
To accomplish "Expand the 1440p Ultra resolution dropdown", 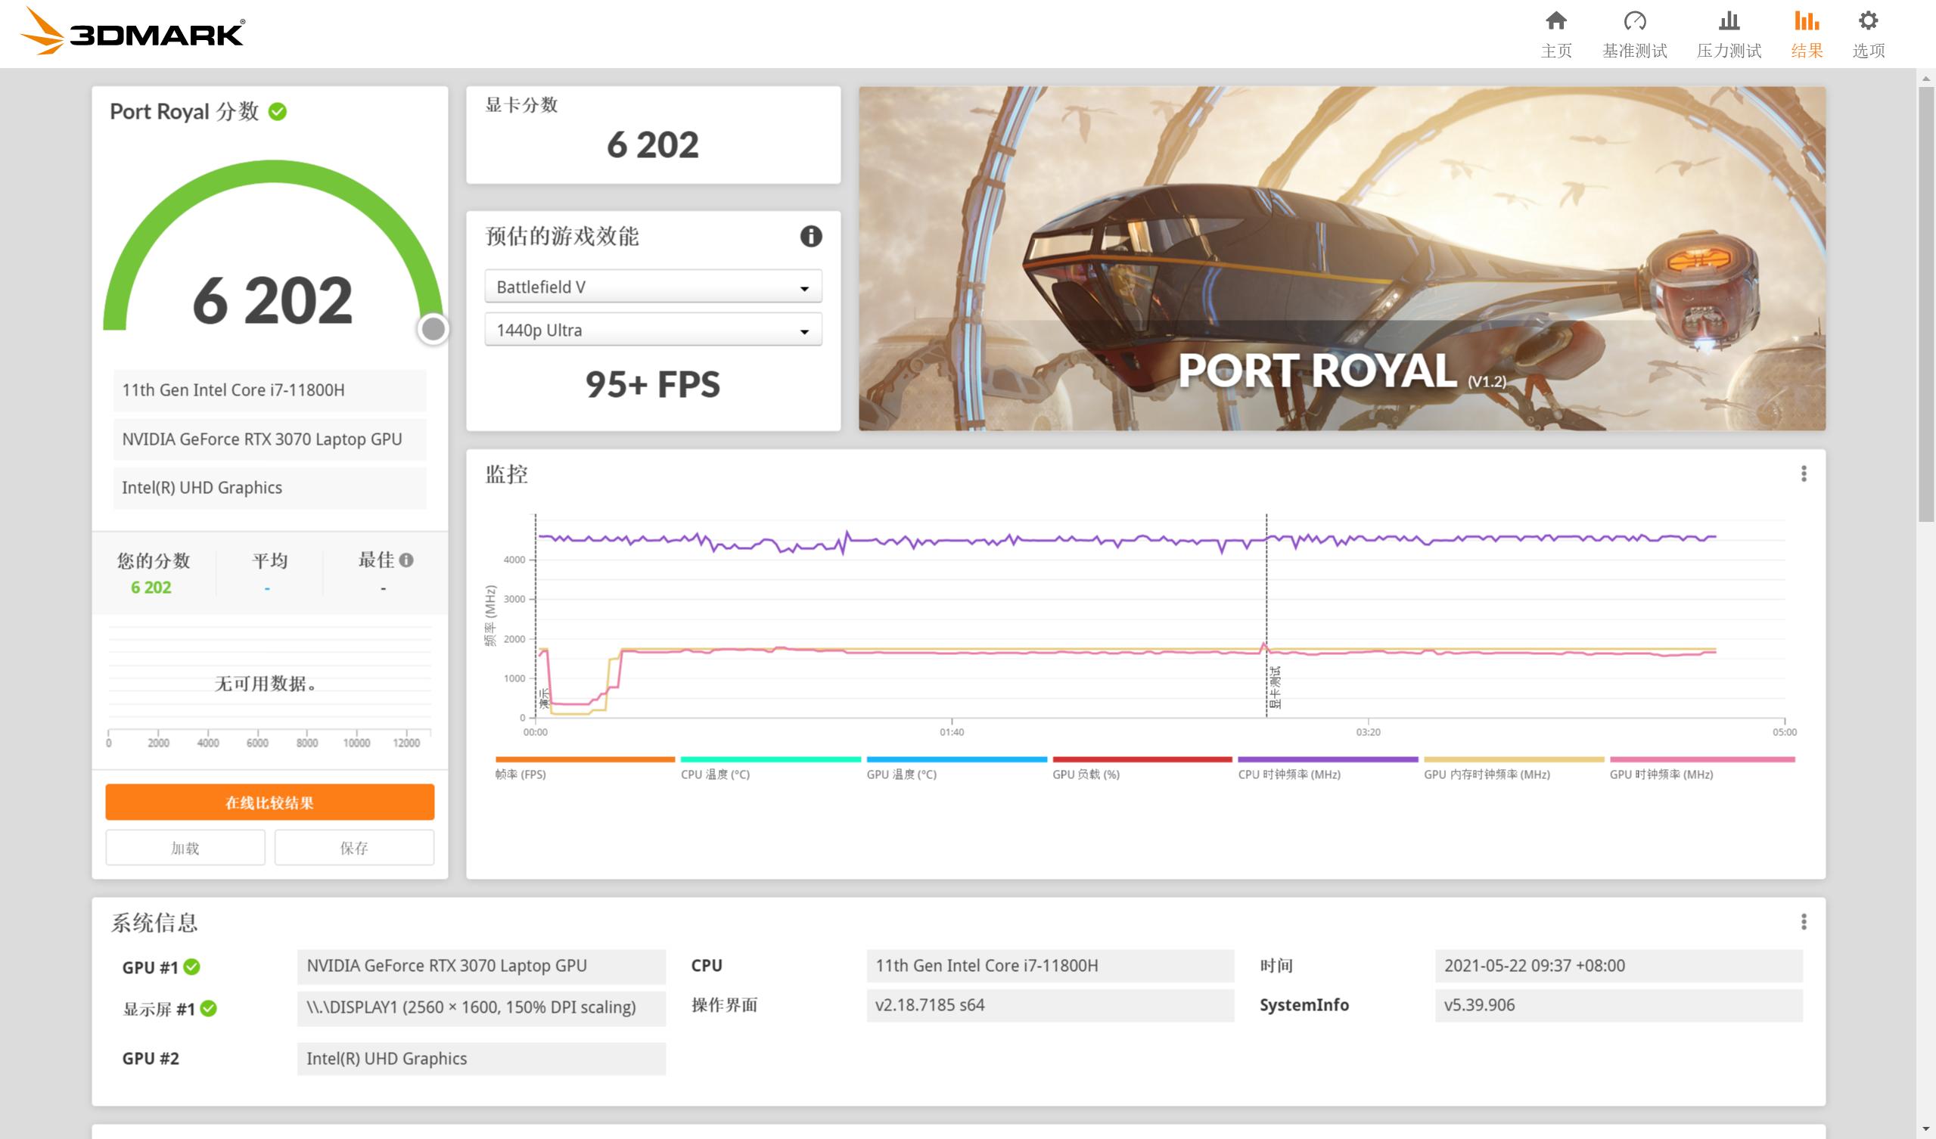I will coord(653,331).
